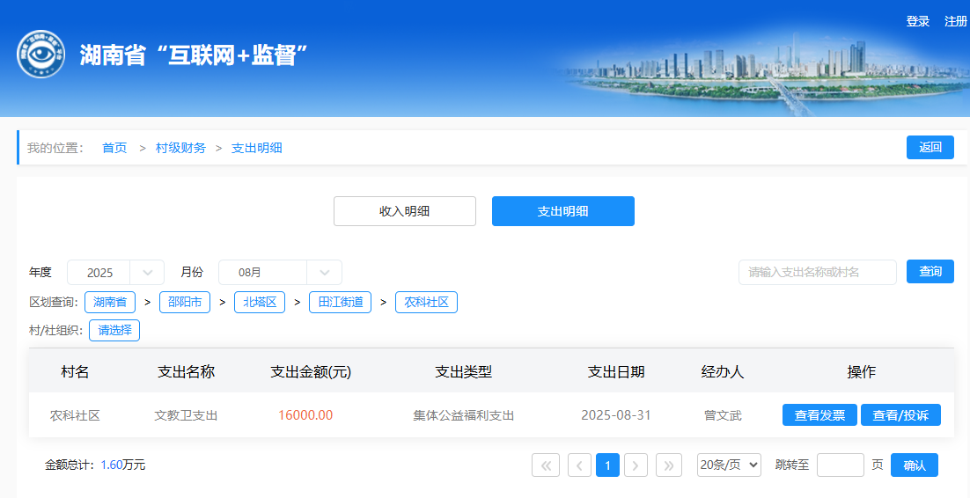Change the 20条/页 page size selector

(728, 465)
